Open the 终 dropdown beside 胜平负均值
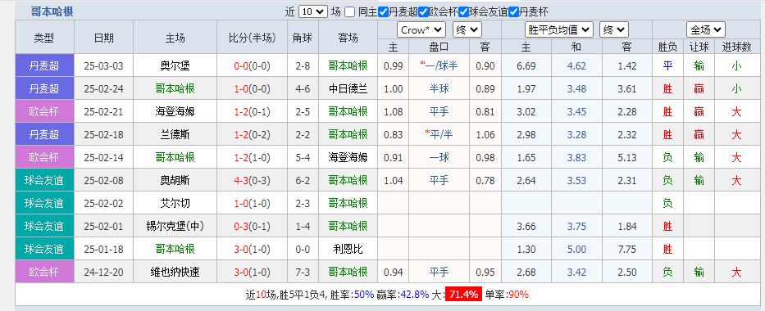Viewport: 765px width, 311px height. 614,29
